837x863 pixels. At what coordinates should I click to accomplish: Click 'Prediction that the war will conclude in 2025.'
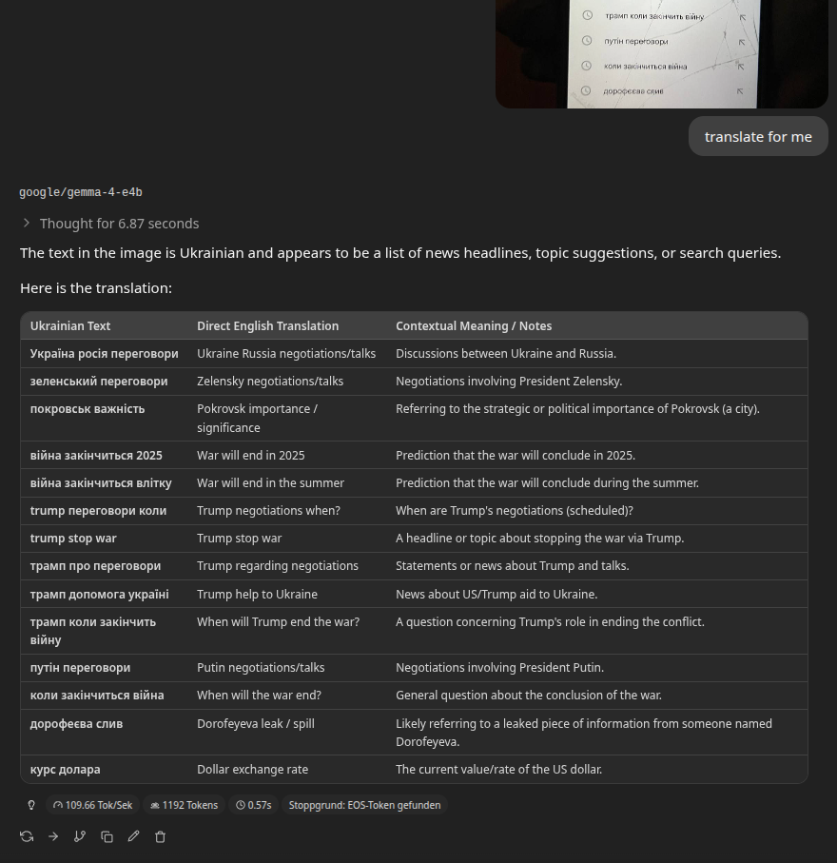516,455
